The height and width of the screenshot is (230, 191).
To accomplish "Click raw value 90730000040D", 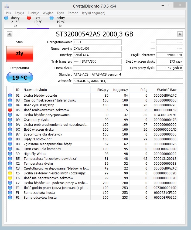I will [165, 188].
